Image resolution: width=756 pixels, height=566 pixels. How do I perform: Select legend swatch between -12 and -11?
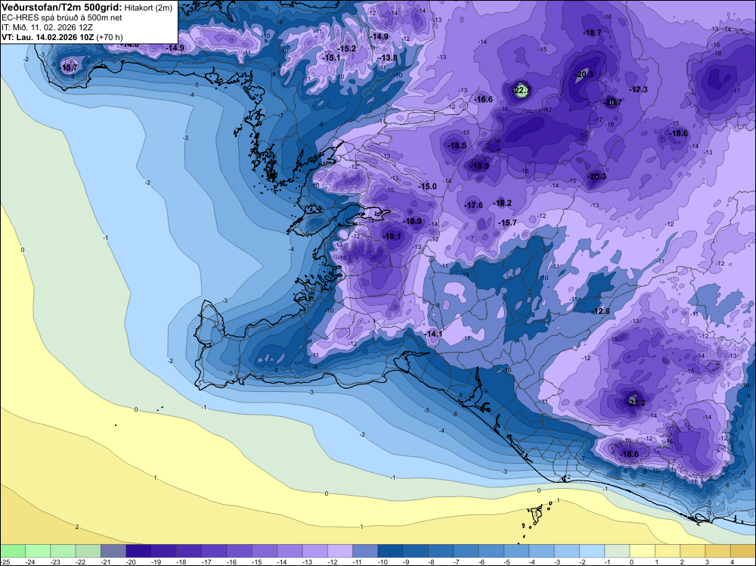340,551
